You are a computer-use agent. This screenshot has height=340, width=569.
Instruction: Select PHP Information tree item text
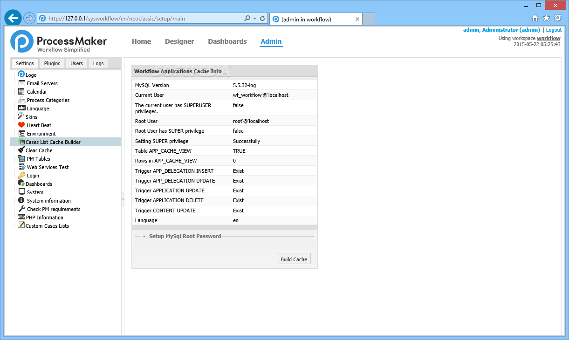click(45, 218)
